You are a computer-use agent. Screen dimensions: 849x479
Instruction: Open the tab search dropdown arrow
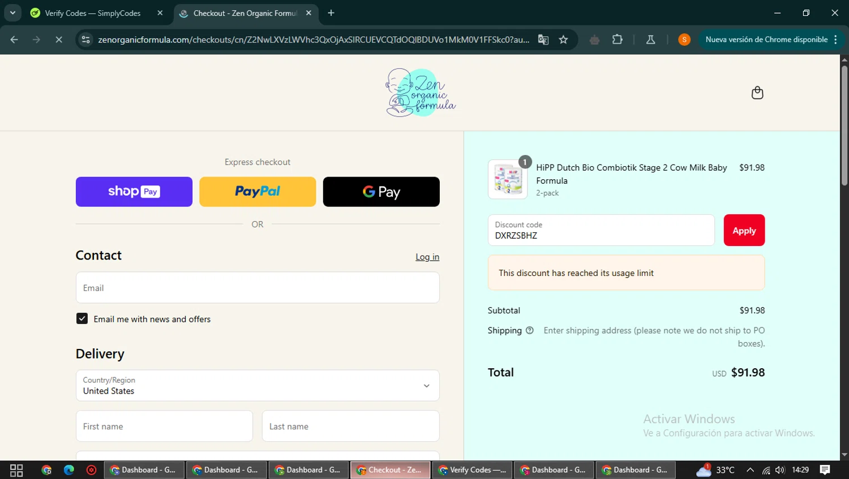(x=12, y=13)
